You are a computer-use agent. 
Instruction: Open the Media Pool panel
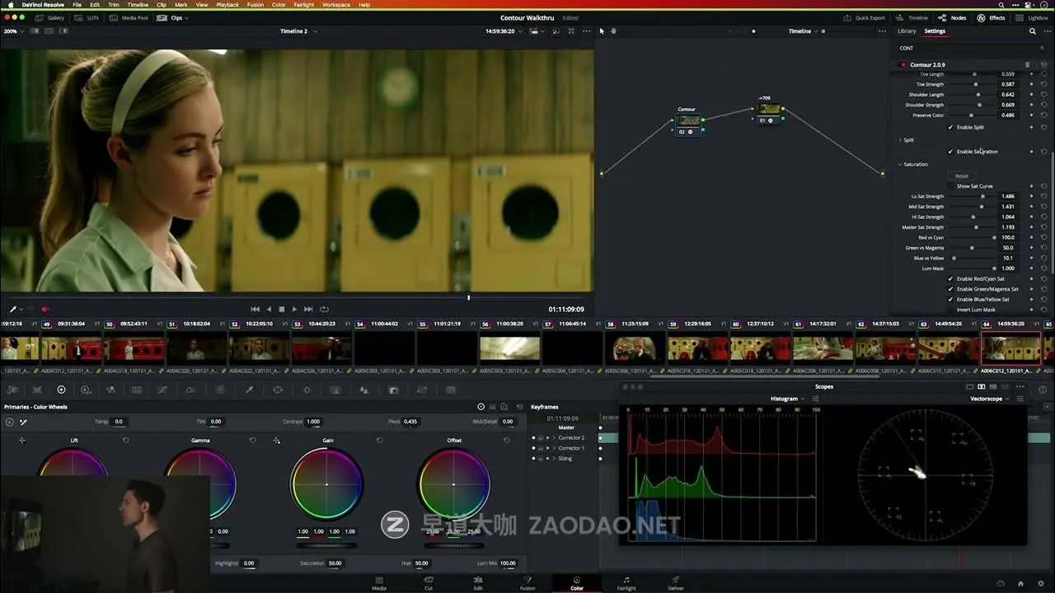click(x=129, y=17)
